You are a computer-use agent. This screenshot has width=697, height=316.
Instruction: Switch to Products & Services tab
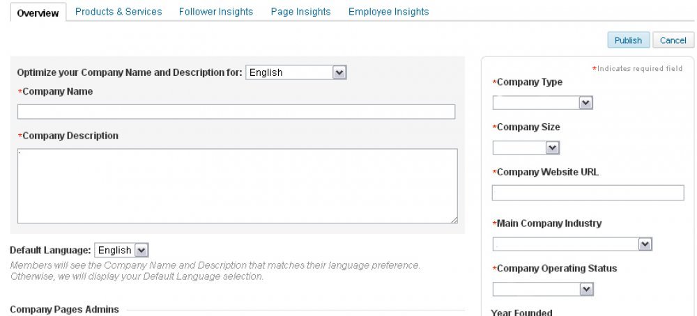point(118,12)
